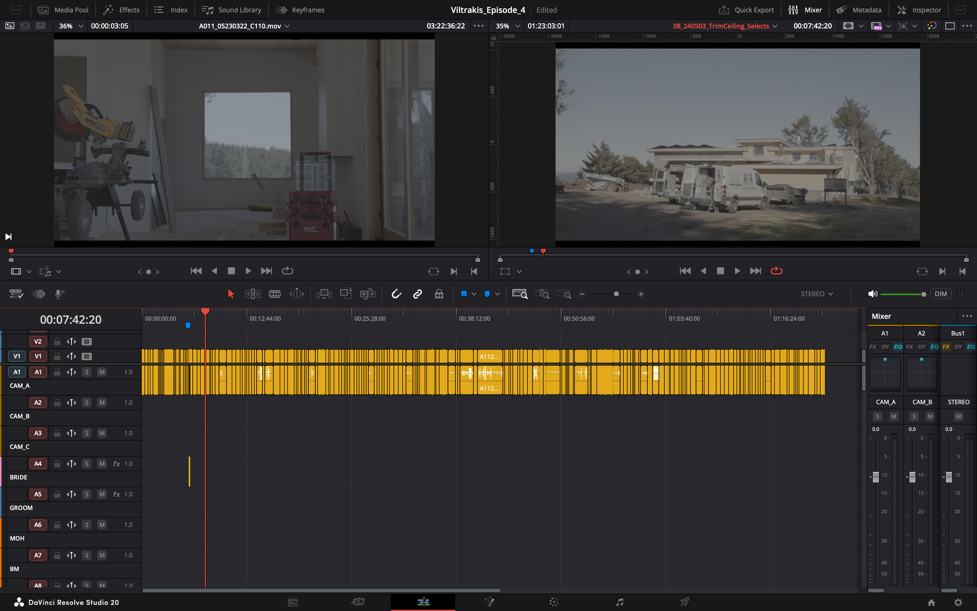This screenshot has width=977, height=611.
Task: Open the 08_240503_TrimCeiling_Selects timeline dropdown
Action: [x=774, y=26]
